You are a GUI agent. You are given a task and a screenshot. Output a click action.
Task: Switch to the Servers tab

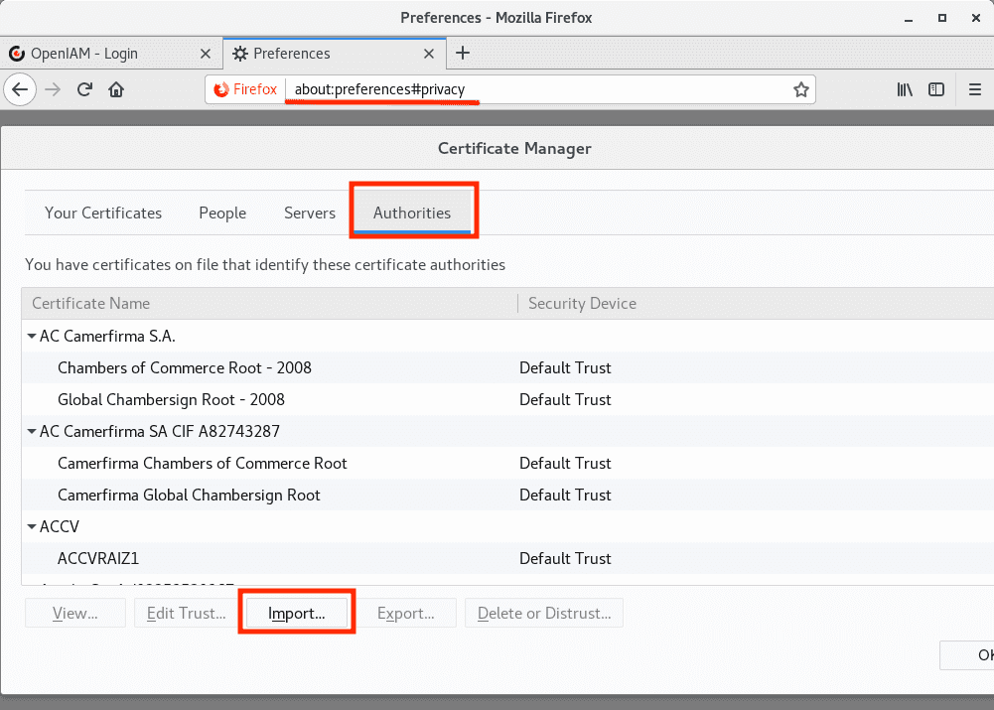(310, 213)
